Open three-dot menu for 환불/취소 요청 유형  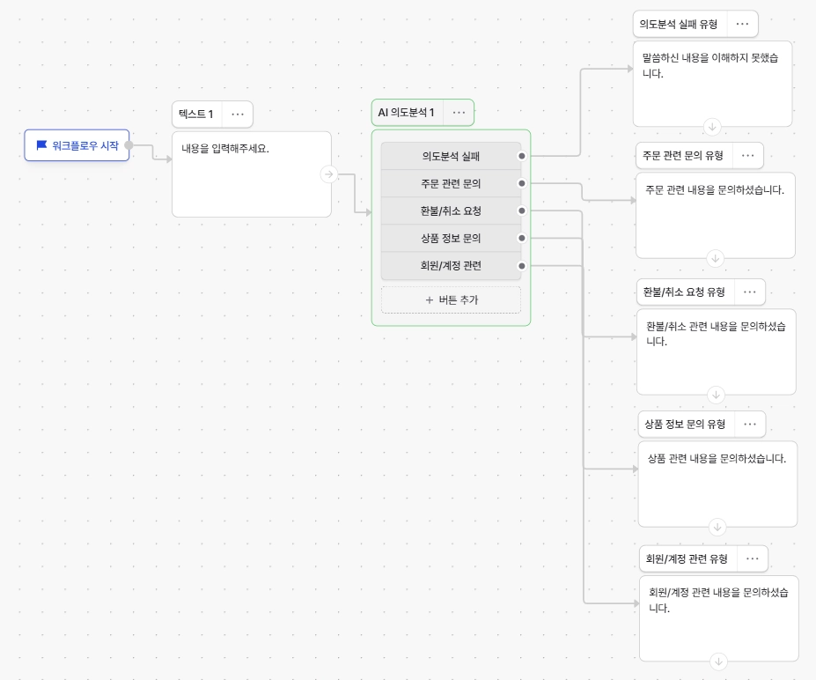pyautogui.click(x=749, y=292)
